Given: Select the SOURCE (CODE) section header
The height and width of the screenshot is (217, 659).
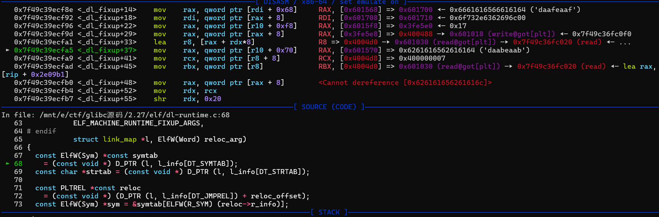Looking at the screenshot, I should coord(329,107).
